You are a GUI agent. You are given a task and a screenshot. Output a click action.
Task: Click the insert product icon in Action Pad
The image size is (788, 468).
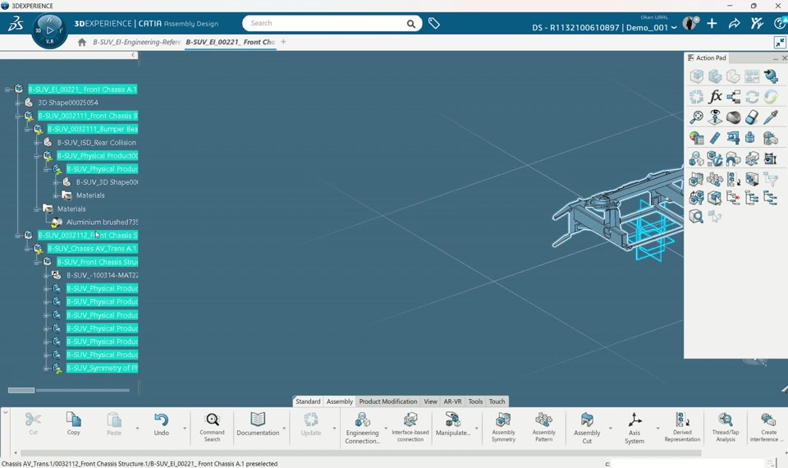point(771,76)
